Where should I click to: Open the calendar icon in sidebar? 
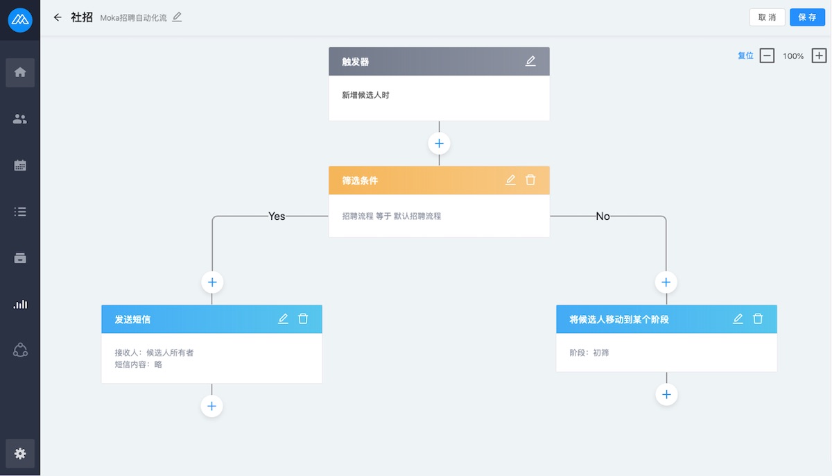pos(20,165)
